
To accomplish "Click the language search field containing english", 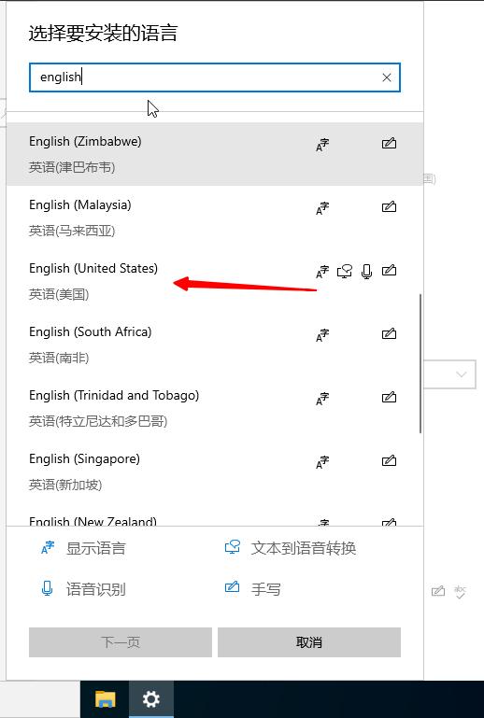I will (x=215, y=77).
